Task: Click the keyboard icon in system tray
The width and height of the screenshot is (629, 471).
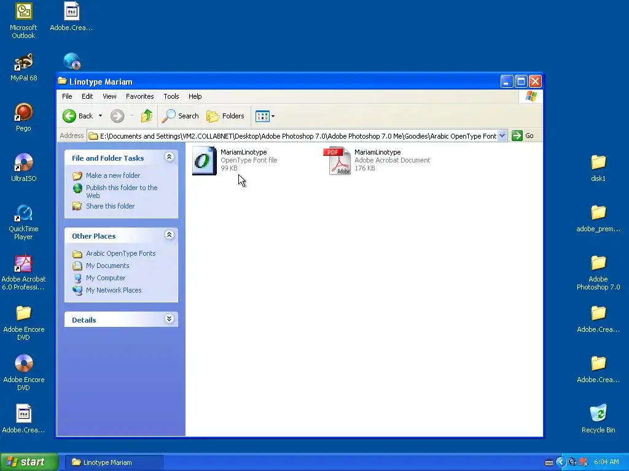Action: (549, 462)
